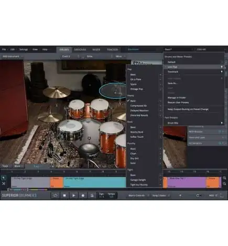Click the record button
The height and width of the screenshot is (246, 228).
(x=83, y=196)
